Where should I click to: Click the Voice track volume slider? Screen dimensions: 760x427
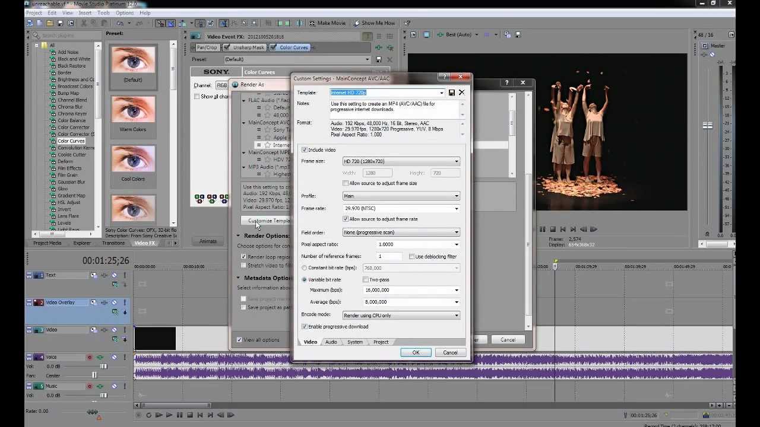pyautogui.click(x=103, y=367)
